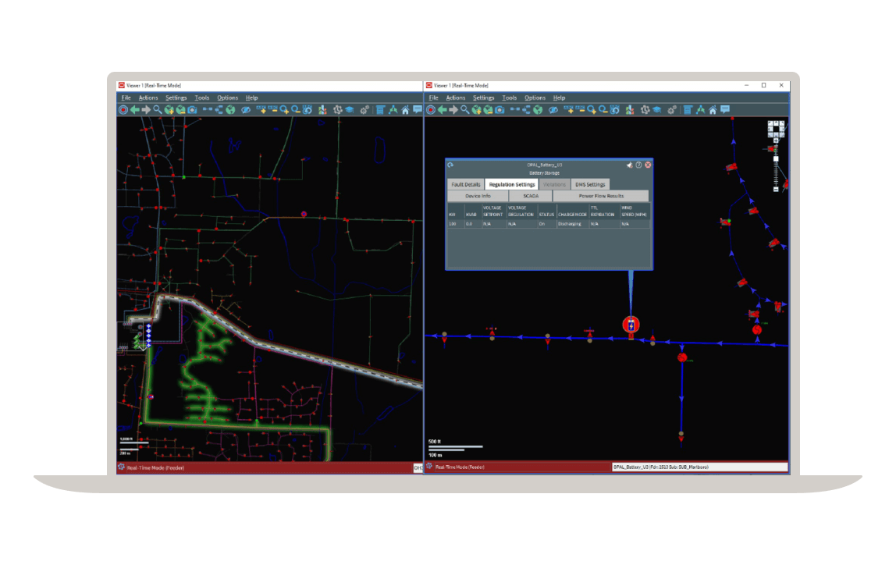Image resolution: width=896 pixels, height=565 pixels.
Task: Click the green fork branch icon in right viewer
Action: pos(700,110)
